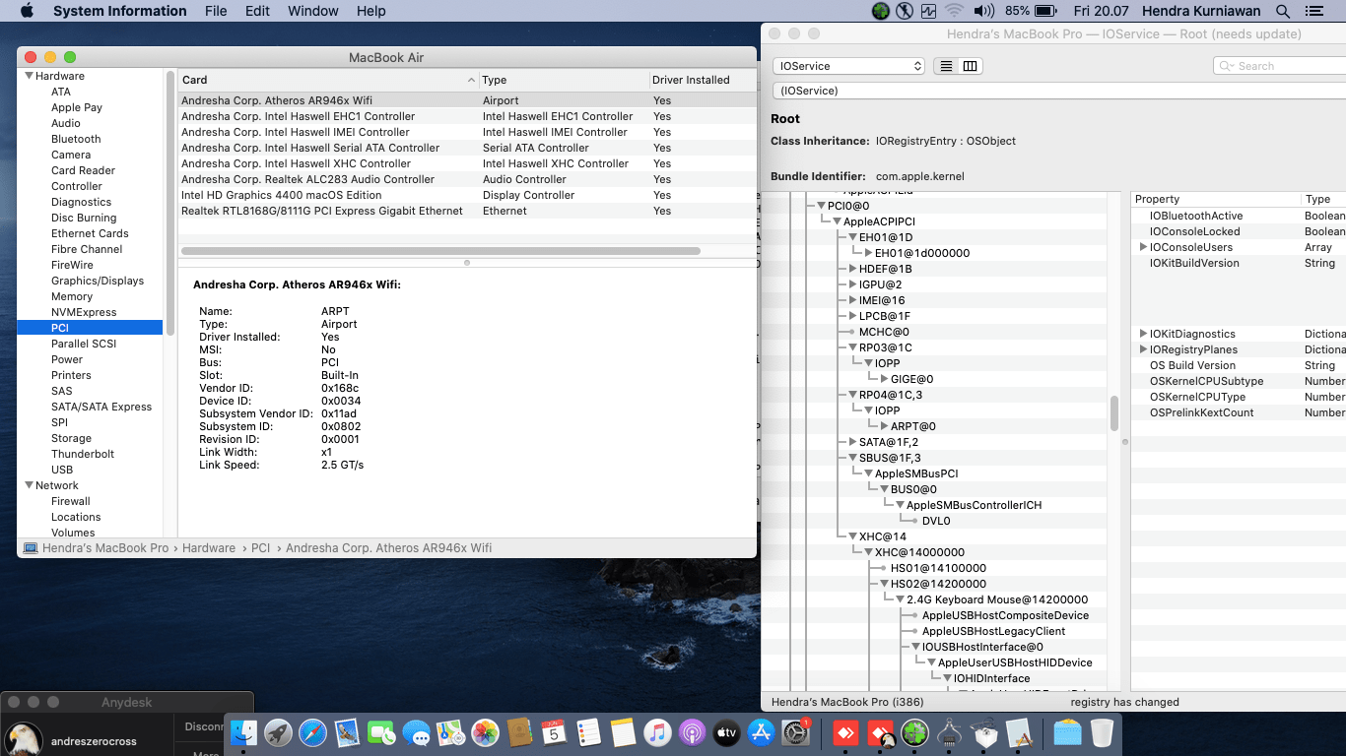Open the Apple menu
Image resolution: width=1346 pixels, height=756 pixels.
27,11
